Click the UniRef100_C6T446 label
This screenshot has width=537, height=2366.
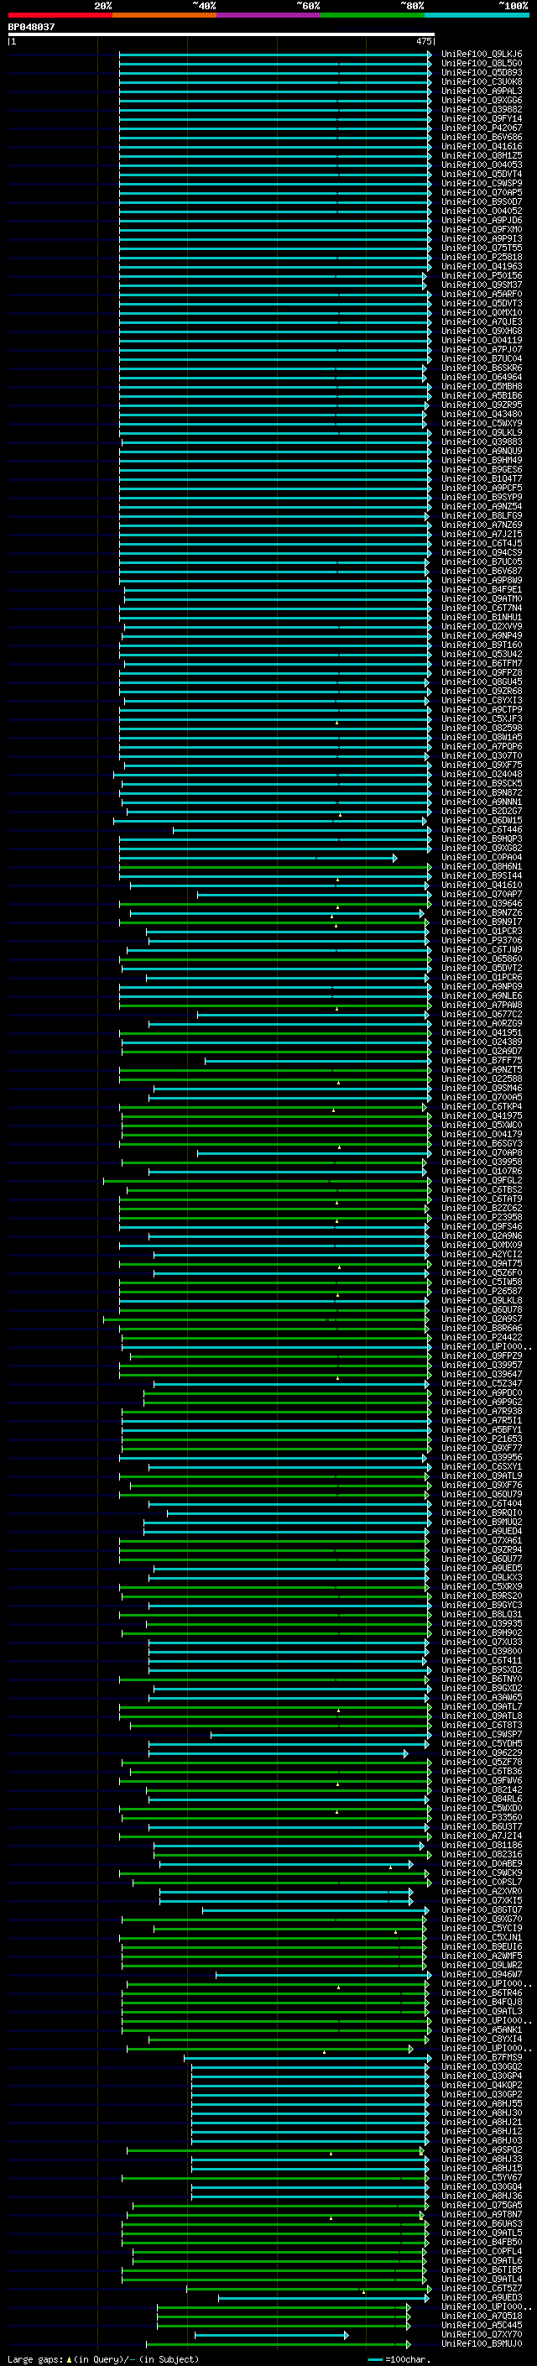tap(482, 829)
